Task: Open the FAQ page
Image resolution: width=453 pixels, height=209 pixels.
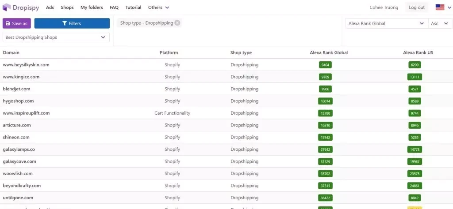Action: tap(114, 7)
